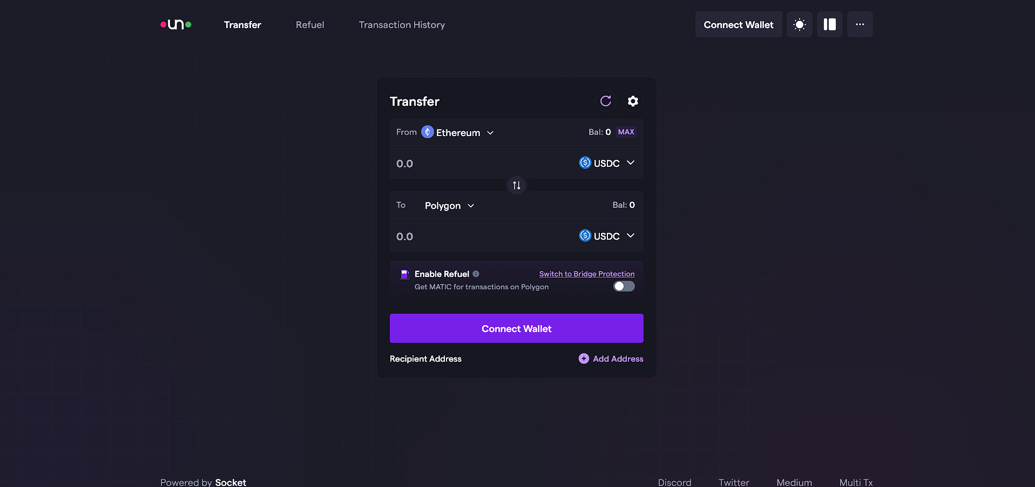
Task: Open the Socket link in footer
Action: 231,482
